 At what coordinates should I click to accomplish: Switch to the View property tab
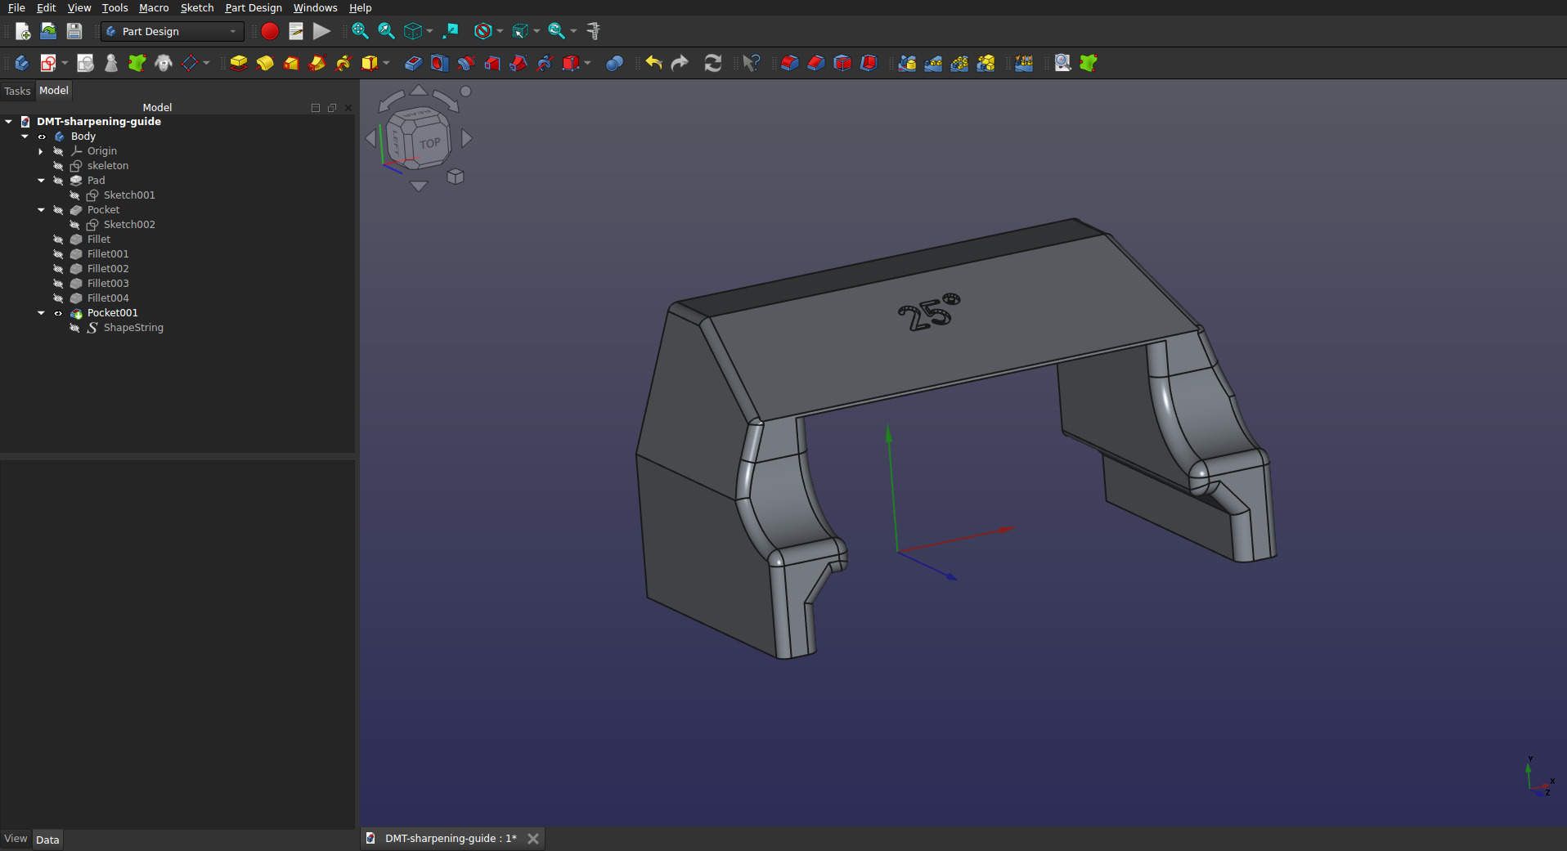[16, 839]
